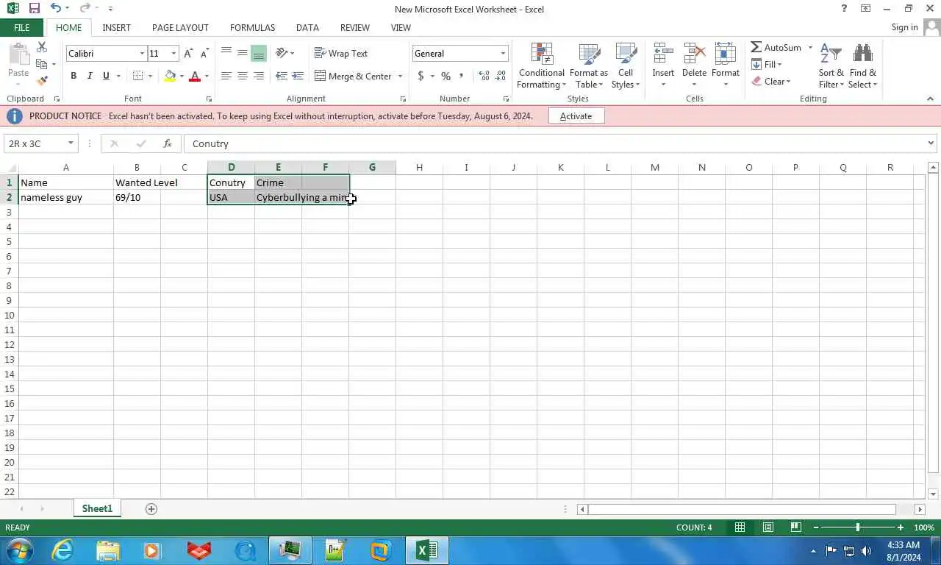Apply Percent Style format
Screen dimensions: 941x565
click(x=446, y=76)
